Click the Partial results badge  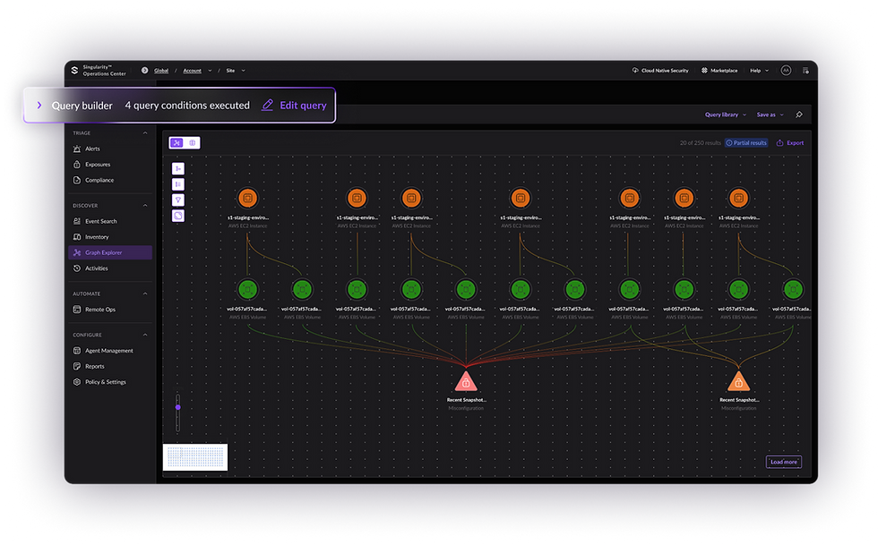point(745,142)
